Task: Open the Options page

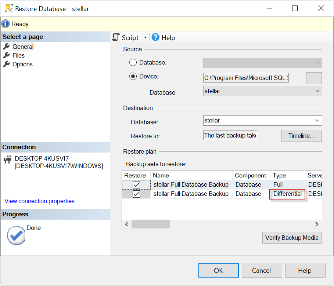Action: (22, 64)
